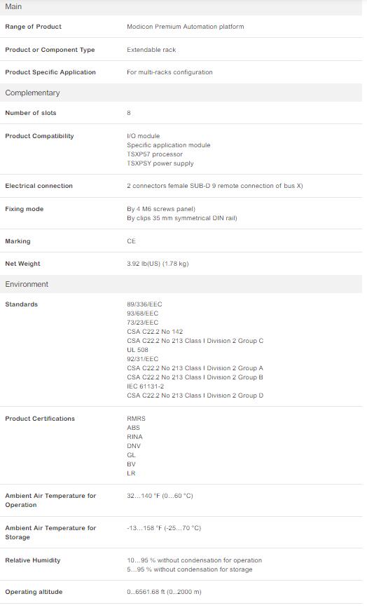Click Ambient Air Temperature for Storage value
The image size is (367, 608).
pyautogui.click(x=164, y=528)
